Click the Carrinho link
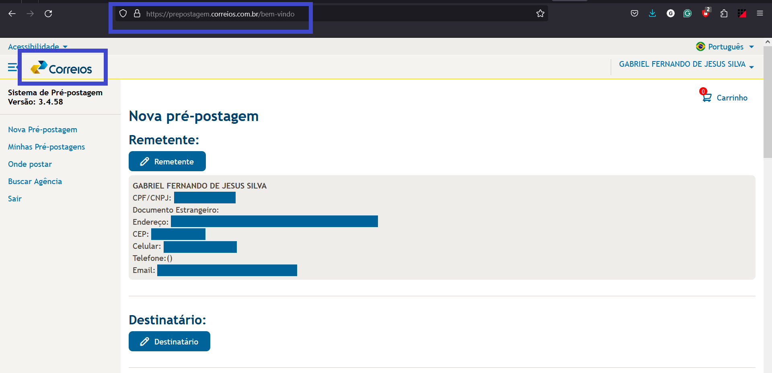 coord(732,98)
